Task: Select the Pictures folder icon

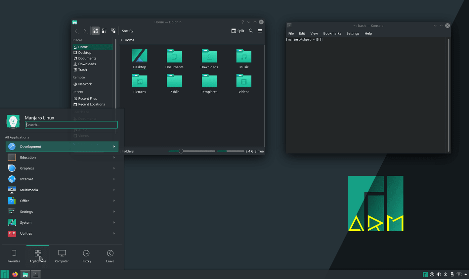Action: tap(140, 84)
